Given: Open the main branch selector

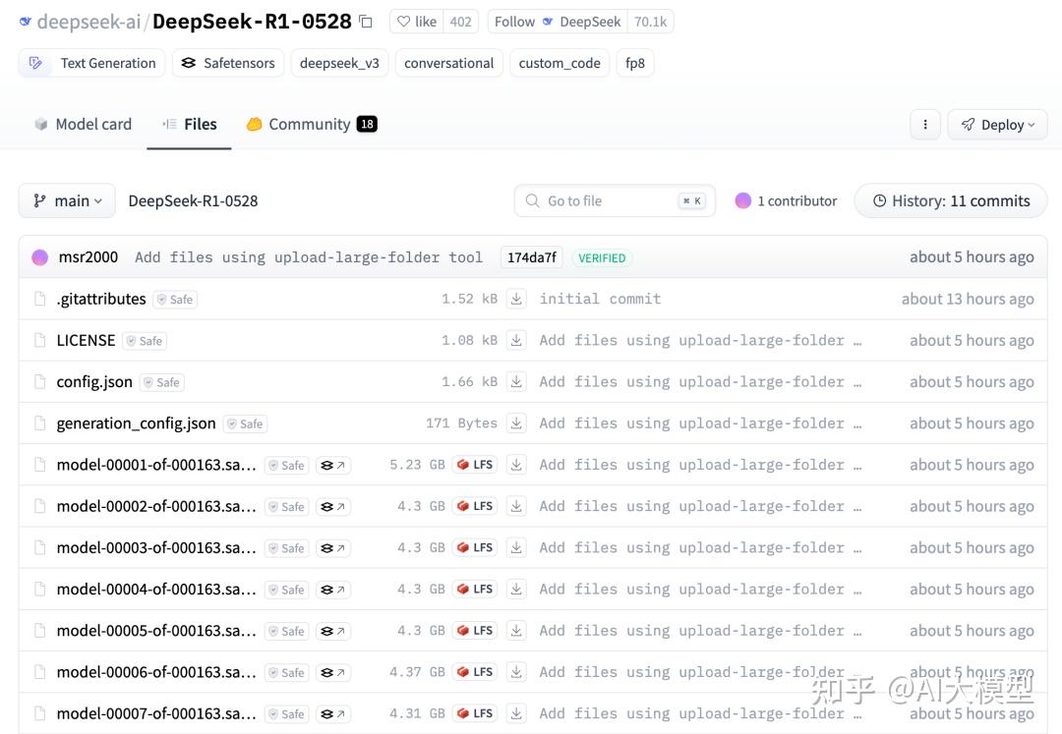Looking at the screenshot, I should [x=66, y=200].
